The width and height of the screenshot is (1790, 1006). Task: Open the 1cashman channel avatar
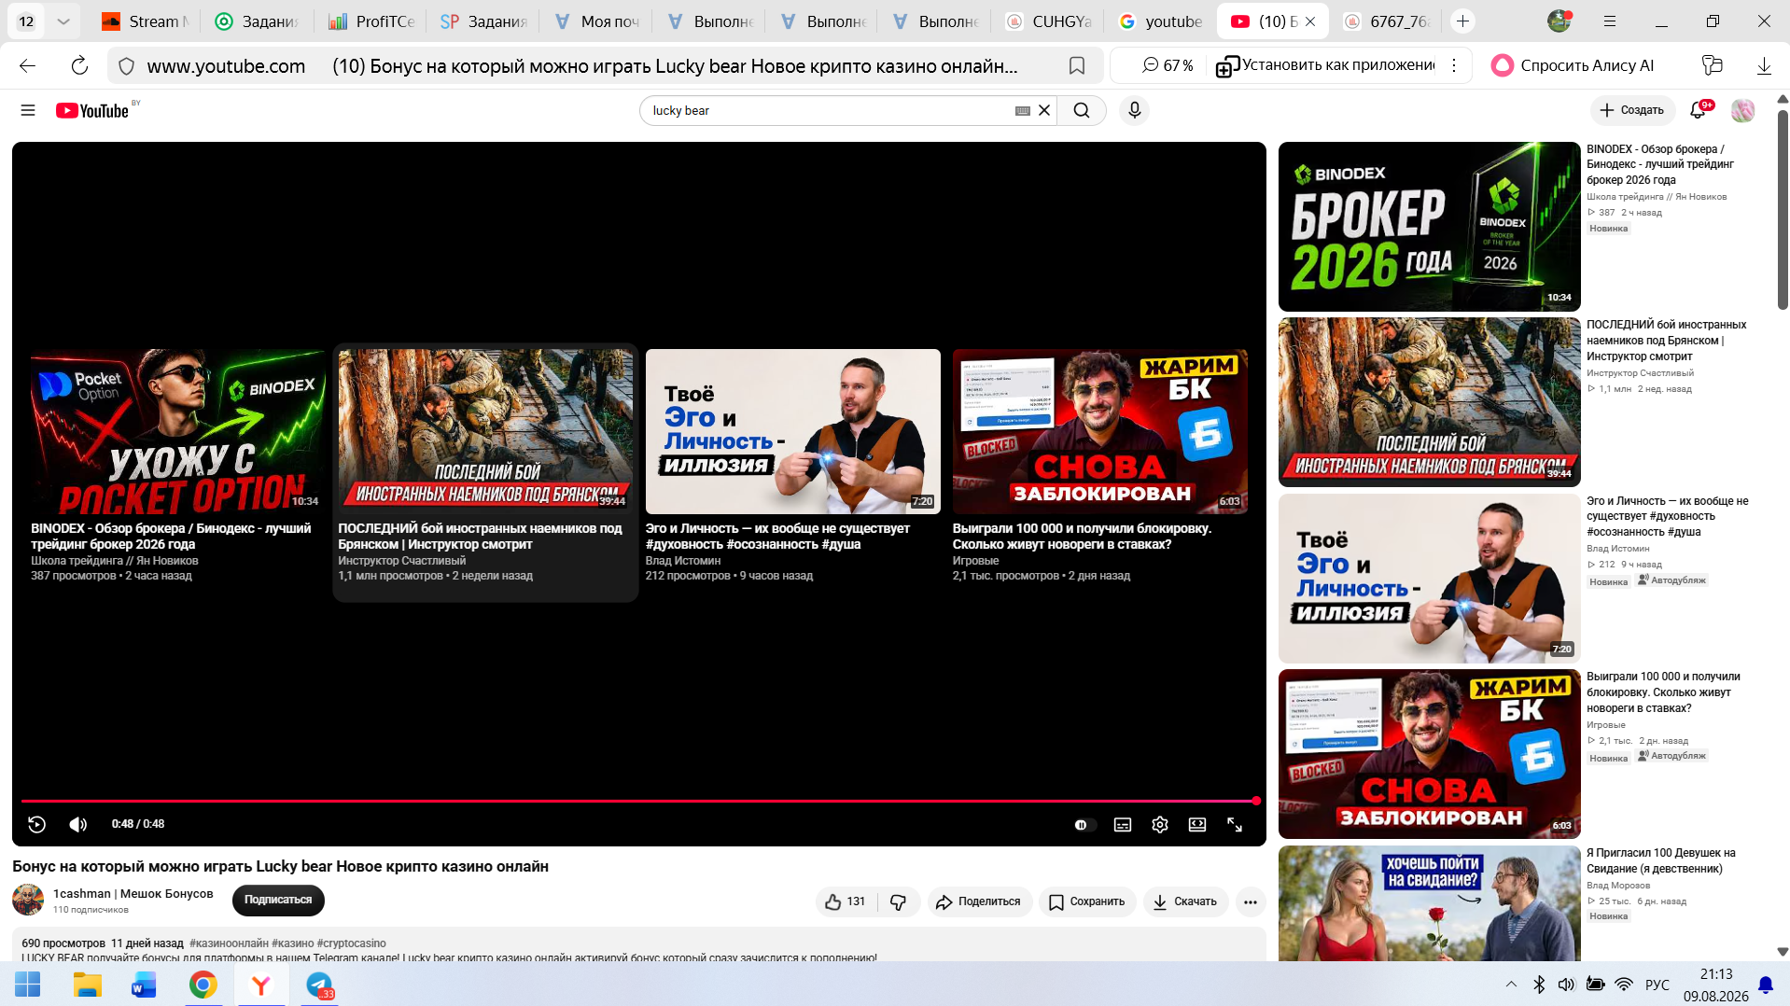(28, 900)
